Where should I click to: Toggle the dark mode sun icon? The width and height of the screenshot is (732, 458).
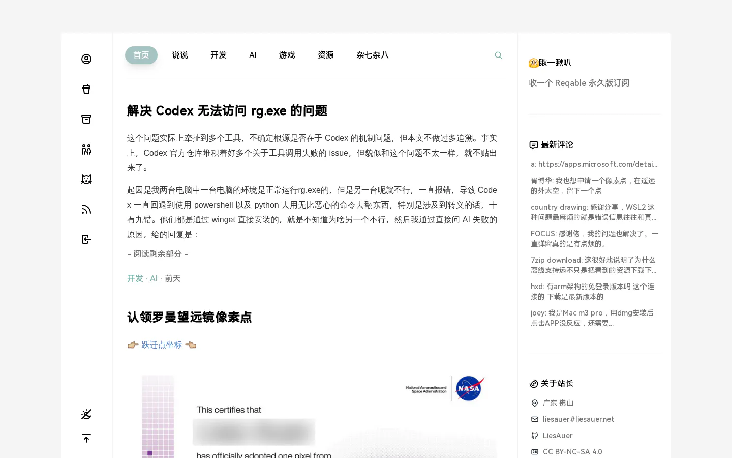tap(86, 414)
